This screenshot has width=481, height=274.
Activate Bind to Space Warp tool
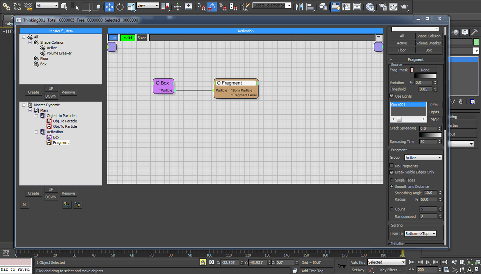pyautogui.click(x=28, y=6)
